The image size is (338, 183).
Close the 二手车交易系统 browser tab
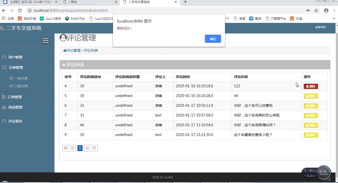coord(176,2)
